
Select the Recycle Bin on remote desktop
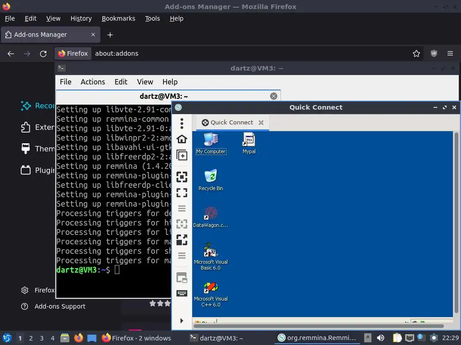tap(211, 180)
